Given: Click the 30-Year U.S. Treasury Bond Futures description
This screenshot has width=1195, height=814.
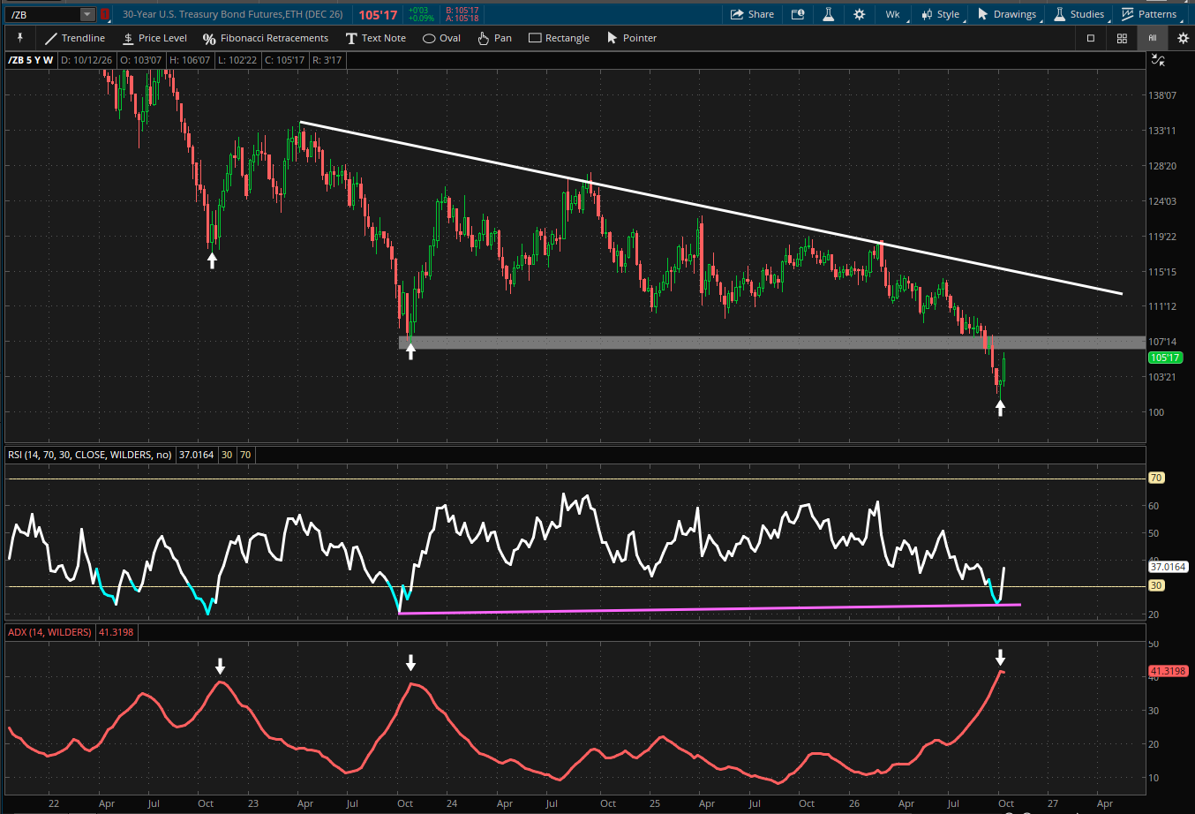Looking at the screenshot, I should coord(233,14).
